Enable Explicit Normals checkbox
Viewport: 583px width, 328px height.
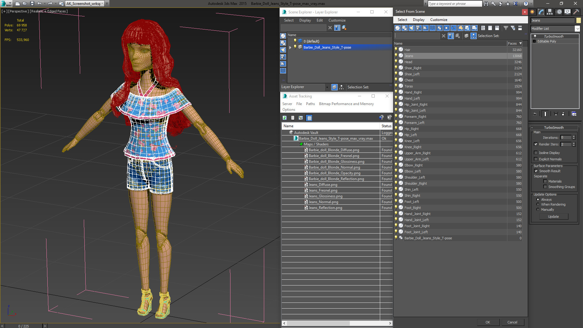point(536,159)
